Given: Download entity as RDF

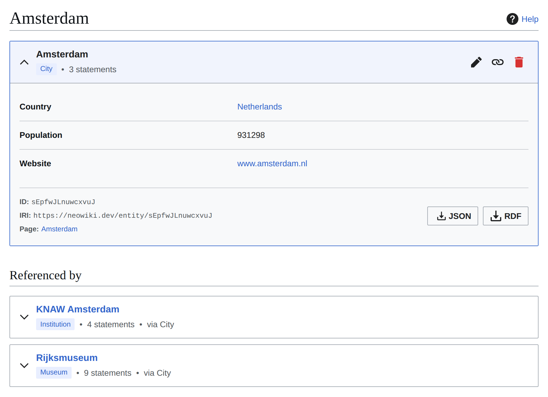Looking at the screenshot, I should 505,216.
